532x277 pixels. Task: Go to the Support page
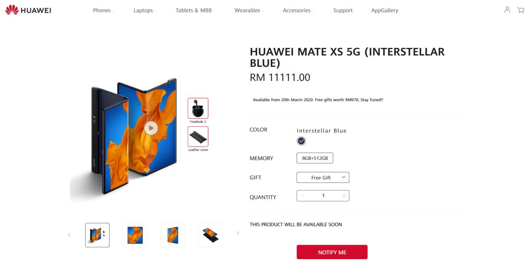[343, 10]
